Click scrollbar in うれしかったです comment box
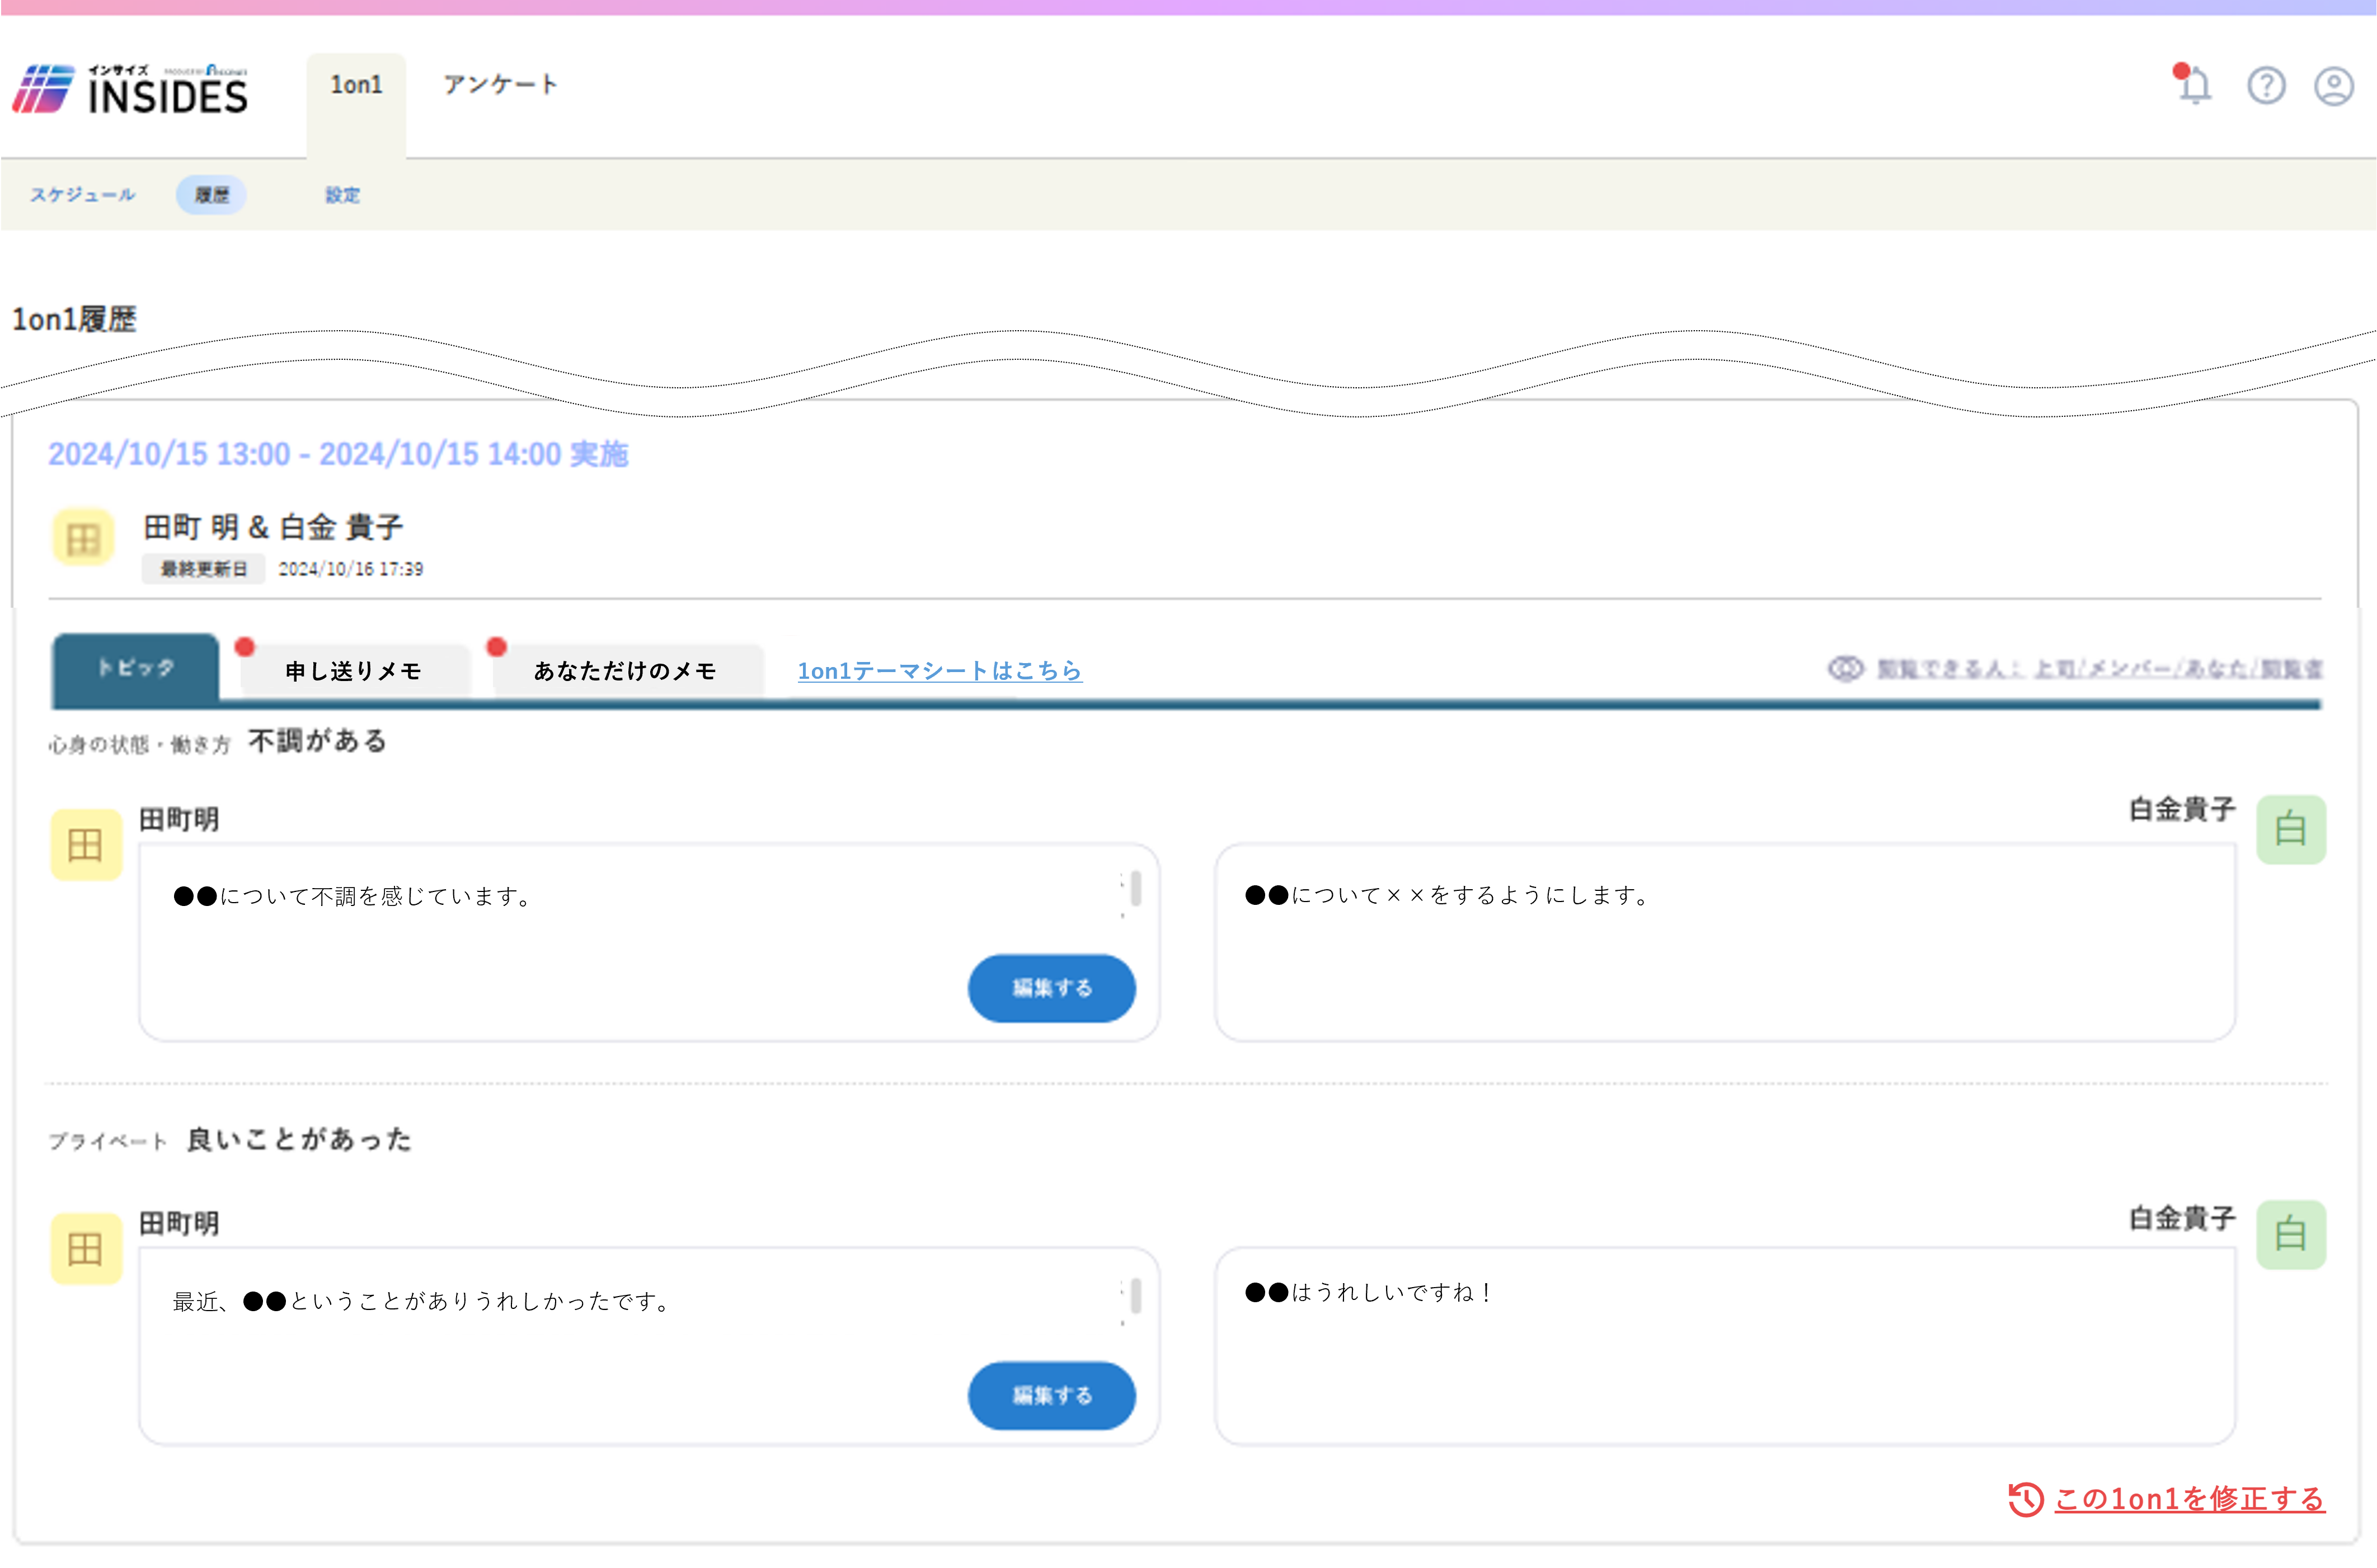This screenshot has height=1568, width=2377. tap(1135, 1296)
